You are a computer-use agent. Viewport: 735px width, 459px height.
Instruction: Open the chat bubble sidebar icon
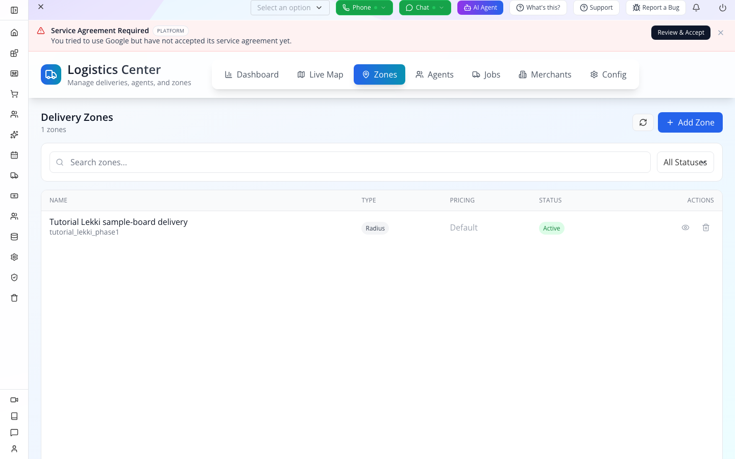pos(14,432)
